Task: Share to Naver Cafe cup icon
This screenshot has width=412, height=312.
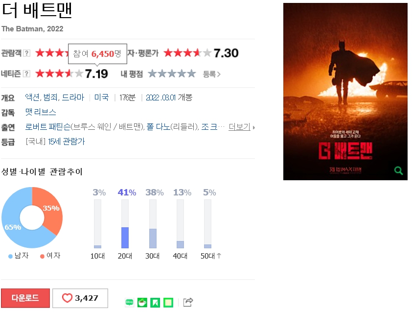Action: pyautogui.click(x=142, y=303)
